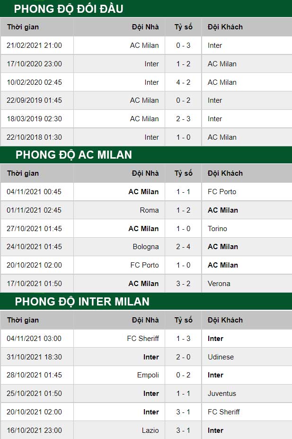Click the PHONG ĐỘ ĐỐI ĐẦU section header
Viewport: 292px width, 439px height.
pos(69,9)
